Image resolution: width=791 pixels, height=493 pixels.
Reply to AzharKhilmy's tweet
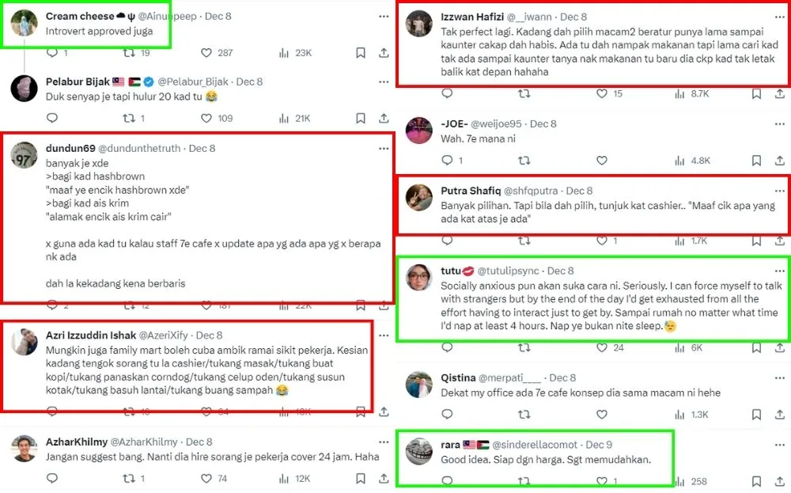point(52,479)
